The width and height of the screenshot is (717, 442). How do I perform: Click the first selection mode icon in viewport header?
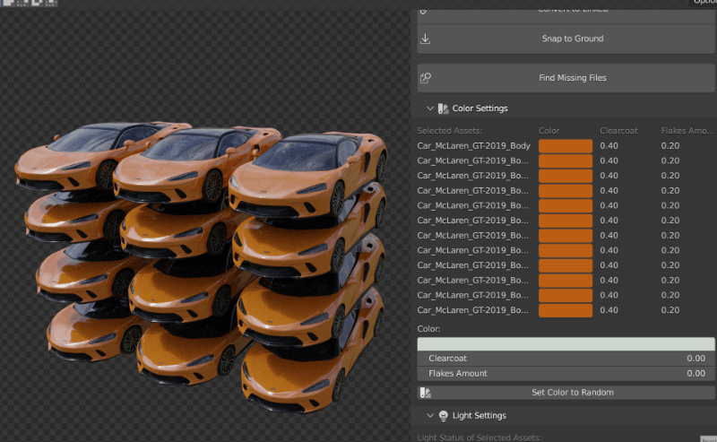pos(5,4)
